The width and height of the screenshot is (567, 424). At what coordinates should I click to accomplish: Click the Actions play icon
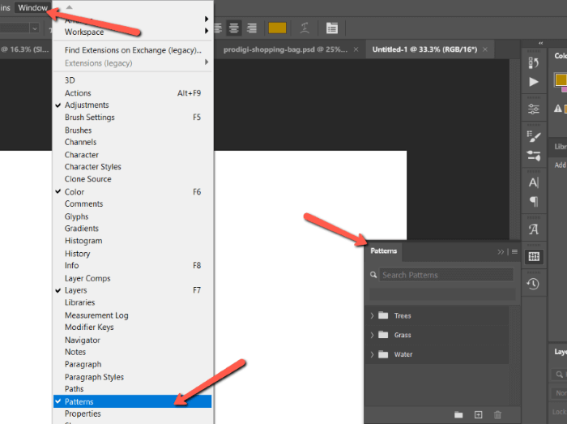click(533, 82)
